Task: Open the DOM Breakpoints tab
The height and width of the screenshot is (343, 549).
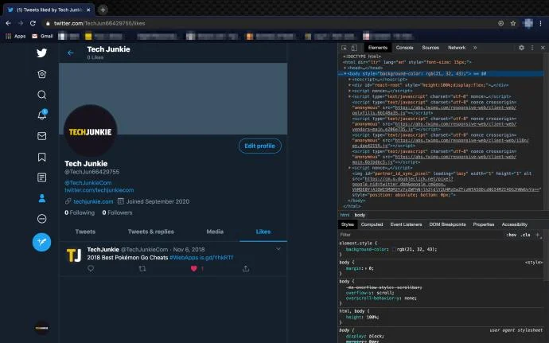Action: (447, 224)
